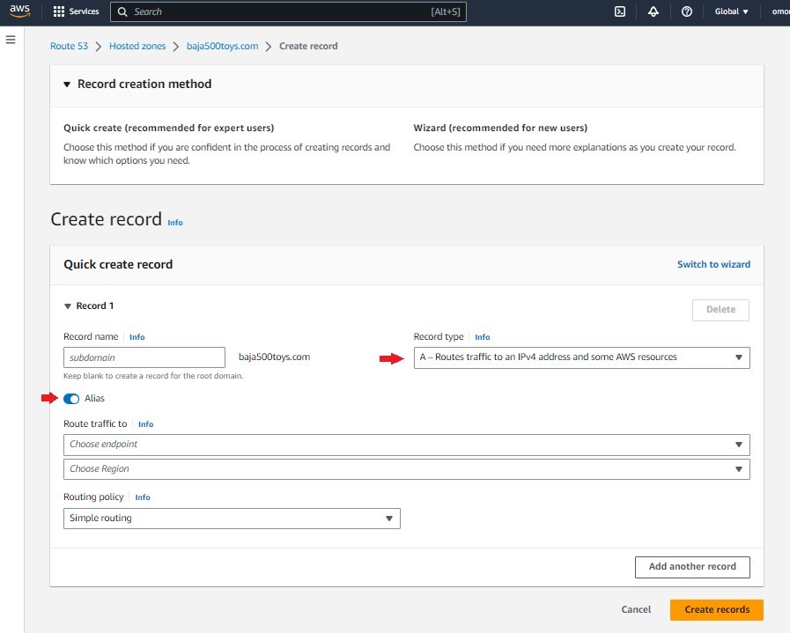The height and width of the screenshot is (633, 790).
Task: Open the Choose Region dropdown
Action: coord(406,469)
